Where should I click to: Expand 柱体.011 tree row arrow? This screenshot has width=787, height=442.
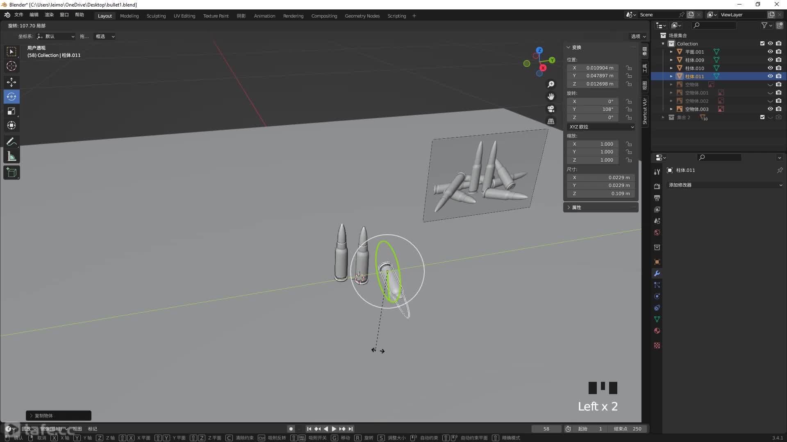671,76
